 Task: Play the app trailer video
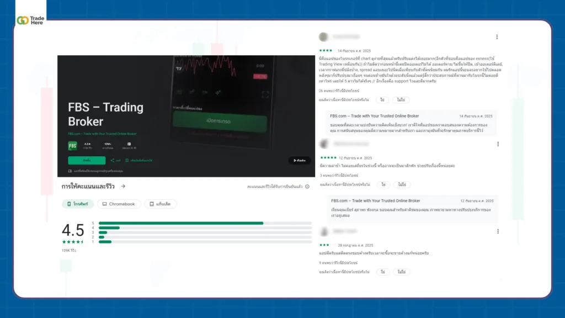tap(299, 161)
